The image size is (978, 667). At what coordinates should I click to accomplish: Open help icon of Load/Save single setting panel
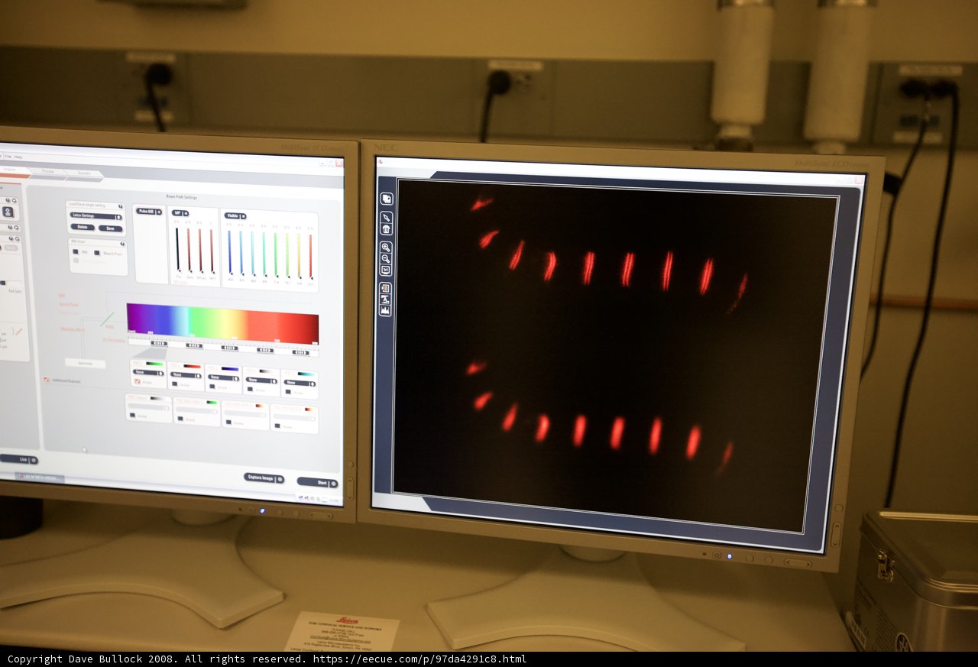coord(121,206)
